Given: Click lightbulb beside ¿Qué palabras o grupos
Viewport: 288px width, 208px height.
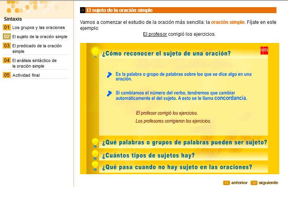Looking at the screenshot, I should click(95, 143).
